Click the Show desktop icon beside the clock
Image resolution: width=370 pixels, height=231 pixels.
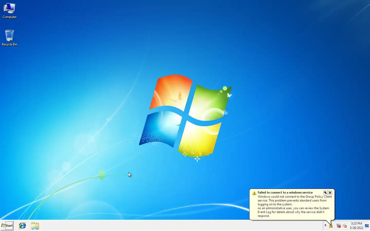tap(367, 226)
